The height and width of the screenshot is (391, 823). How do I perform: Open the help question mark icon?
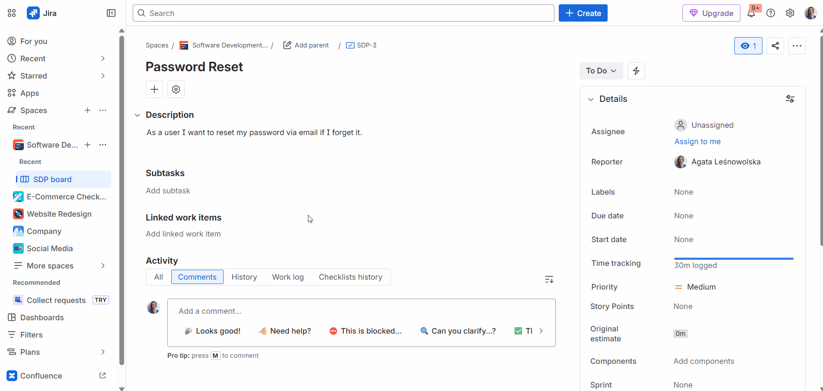coord(771,13)
